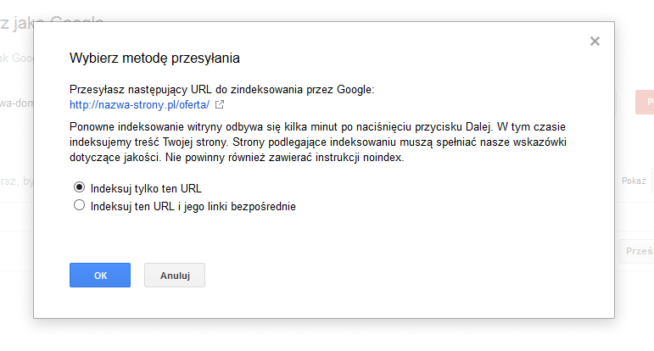Click the 'Indeksuj ten URL i jego linki bezpośrednie' label
Viewport: 654px width, 351px height.
tap(193, 207)
